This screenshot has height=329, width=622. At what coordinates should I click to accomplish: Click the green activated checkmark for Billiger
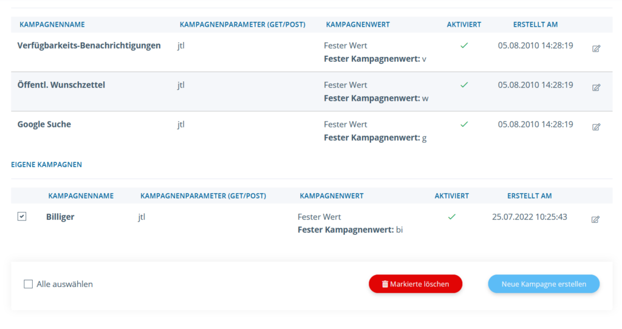point(451,217)
